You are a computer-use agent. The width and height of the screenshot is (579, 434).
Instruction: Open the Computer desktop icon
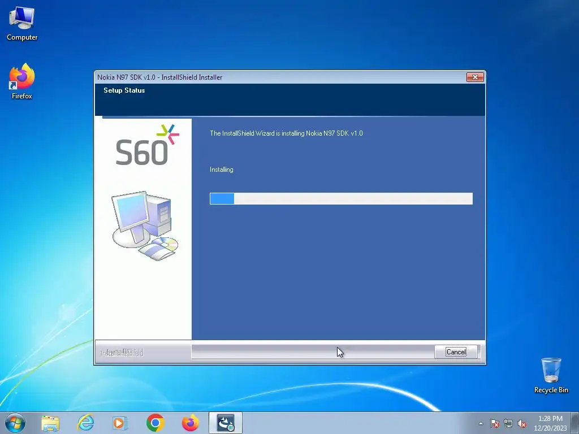[x=22, y=24]
